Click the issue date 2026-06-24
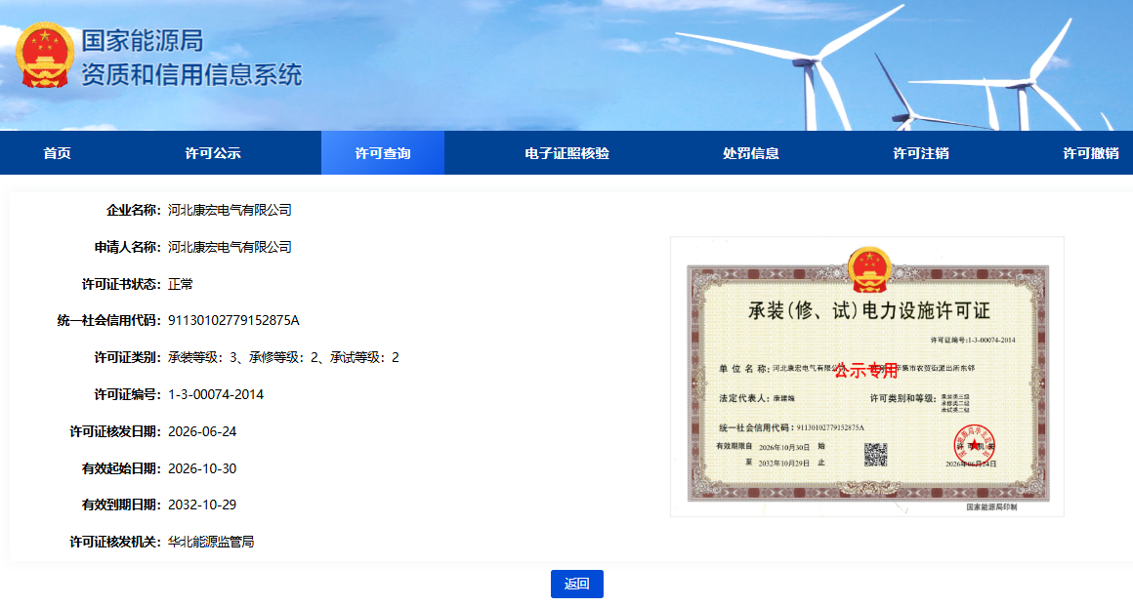 coord(202,431)
